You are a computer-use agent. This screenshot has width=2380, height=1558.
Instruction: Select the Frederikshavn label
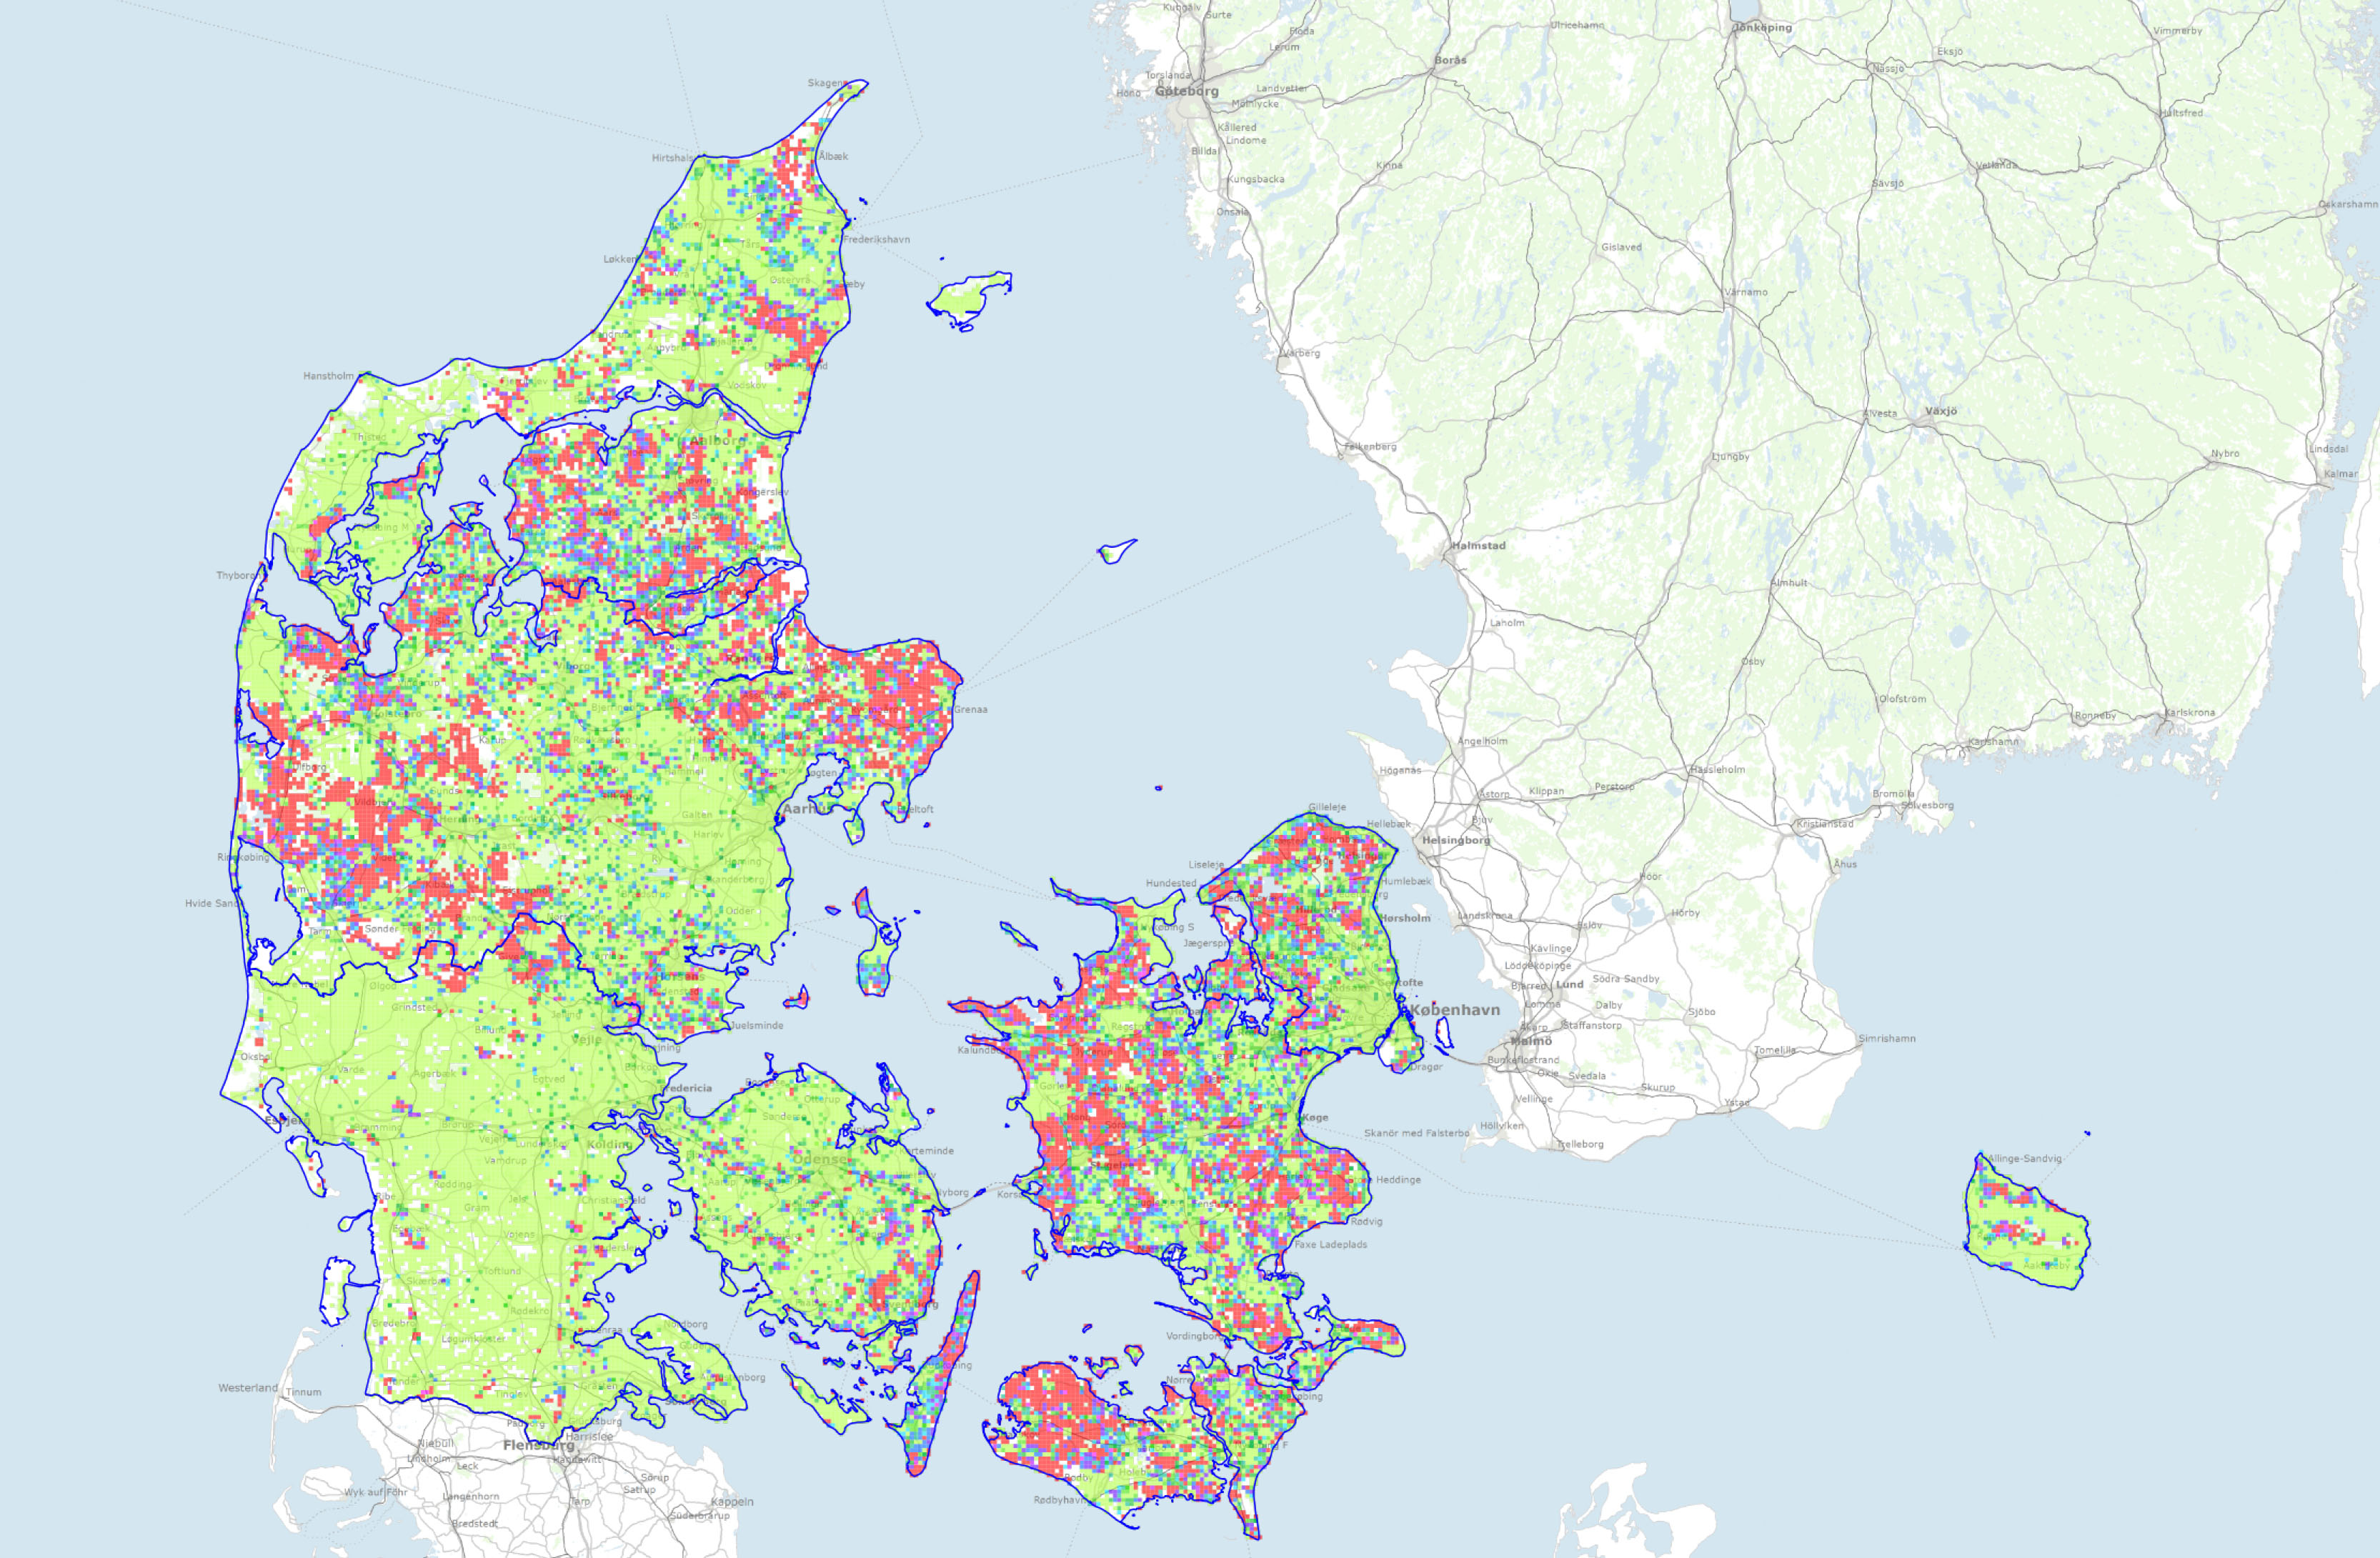[876, 240]
